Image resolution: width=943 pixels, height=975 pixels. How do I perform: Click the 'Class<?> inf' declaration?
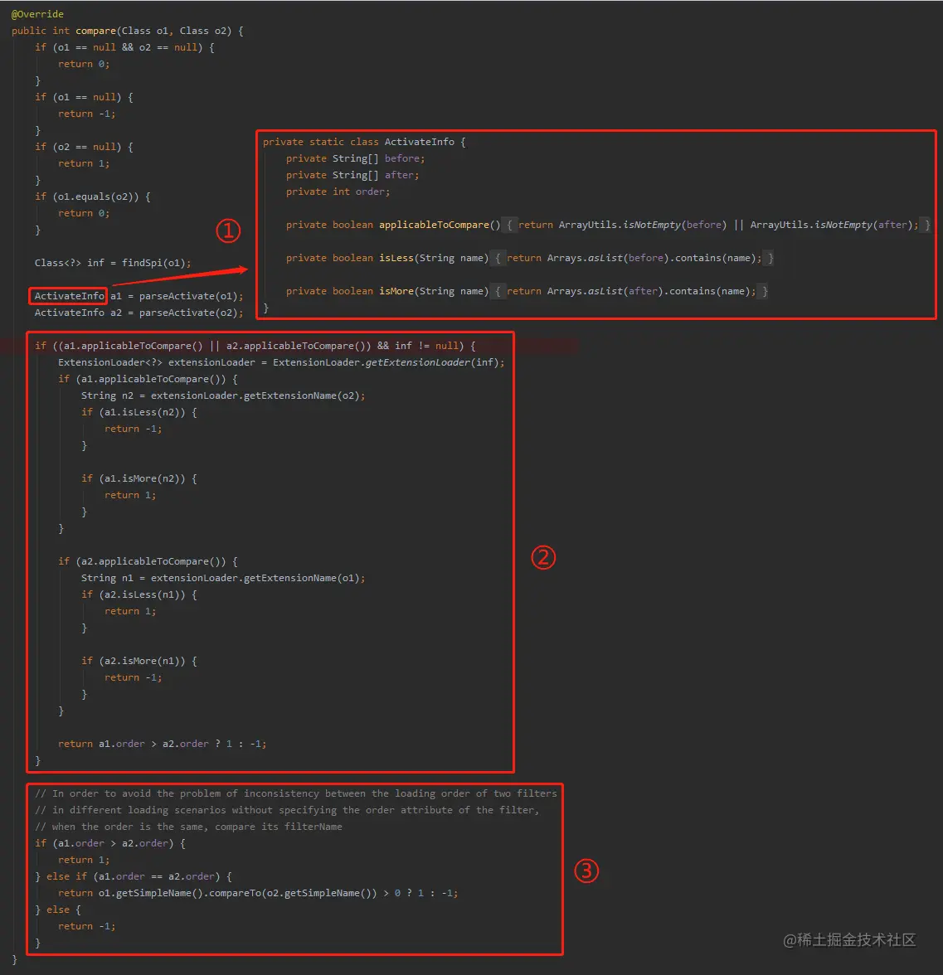click(70, 263)
